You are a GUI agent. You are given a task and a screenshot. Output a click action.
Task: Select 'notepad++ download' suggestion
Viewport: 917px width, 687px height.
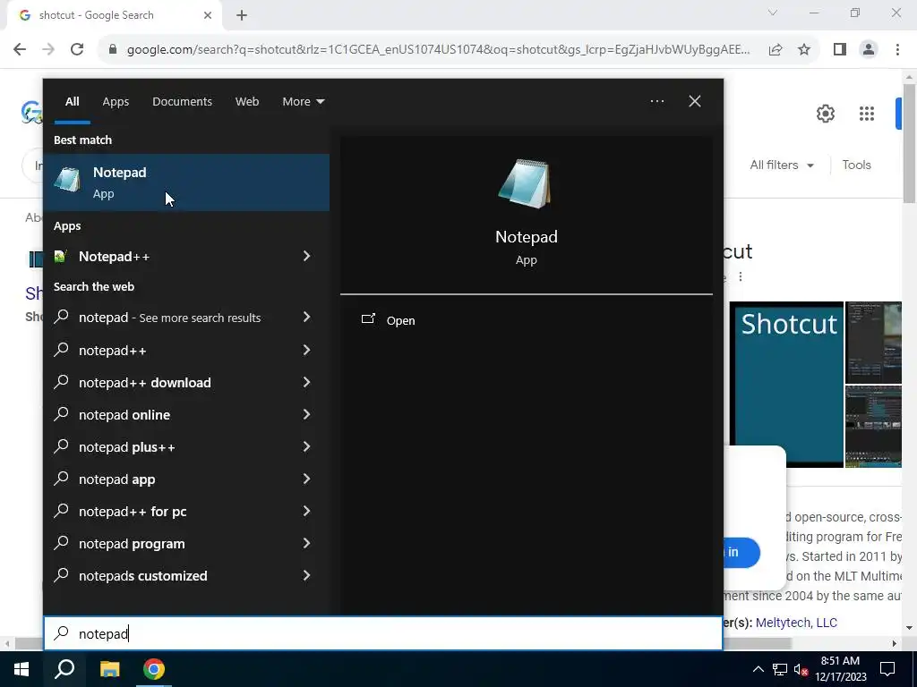coord(169,383)
